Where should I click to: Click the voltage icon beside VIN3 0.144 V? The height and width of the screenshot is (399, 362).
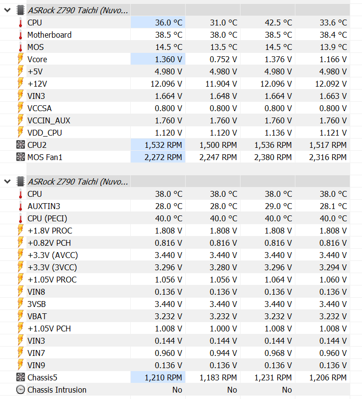(x=21, y=340)
